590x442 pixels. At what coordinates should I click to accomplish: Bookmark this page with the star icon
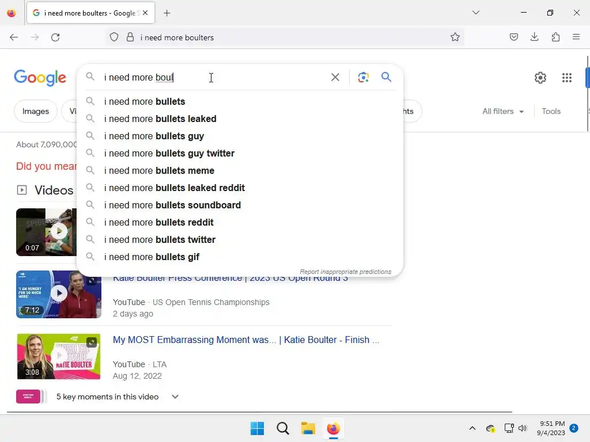(455, 37)
